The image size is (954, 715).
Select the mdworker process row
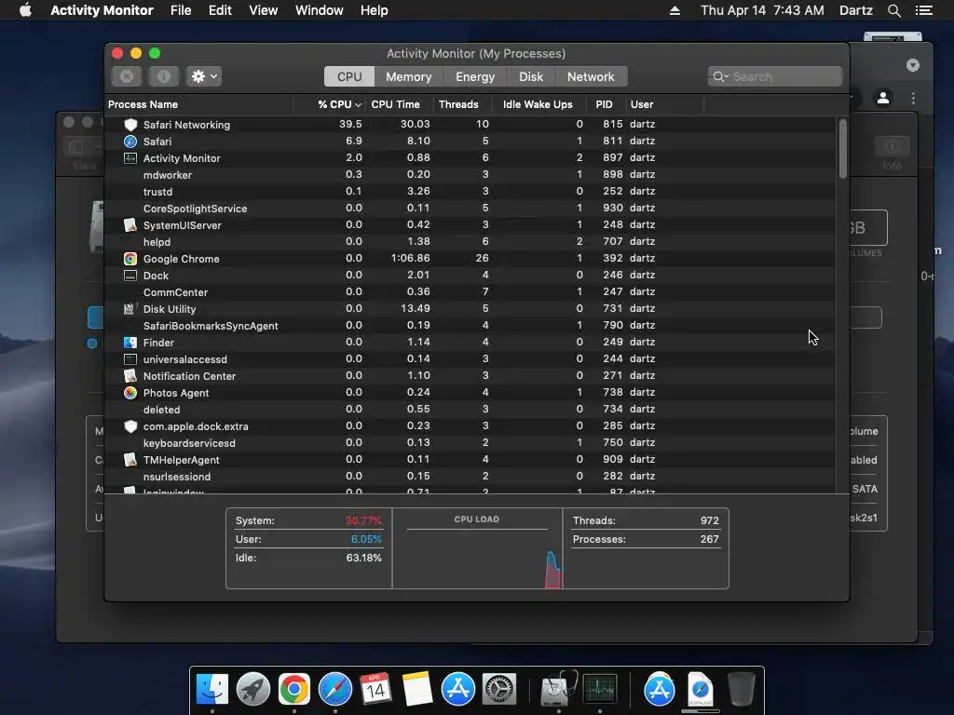[x=470, y=174]
